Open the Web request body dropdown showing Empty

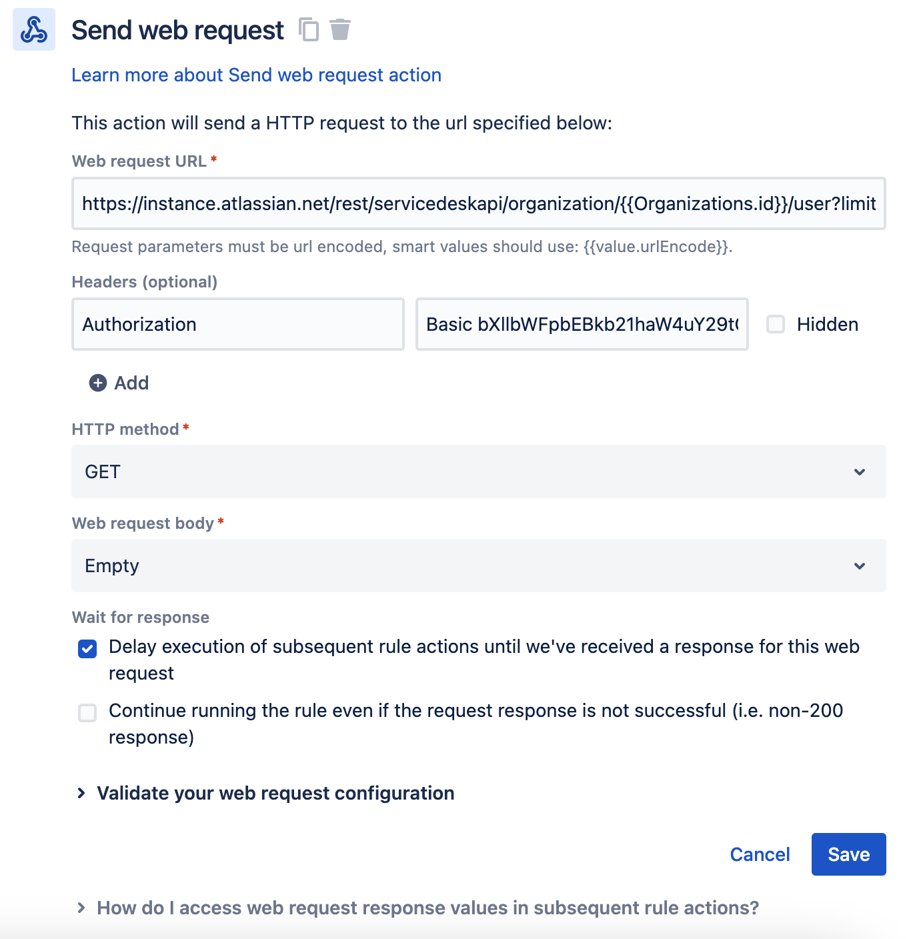[479, 566]
